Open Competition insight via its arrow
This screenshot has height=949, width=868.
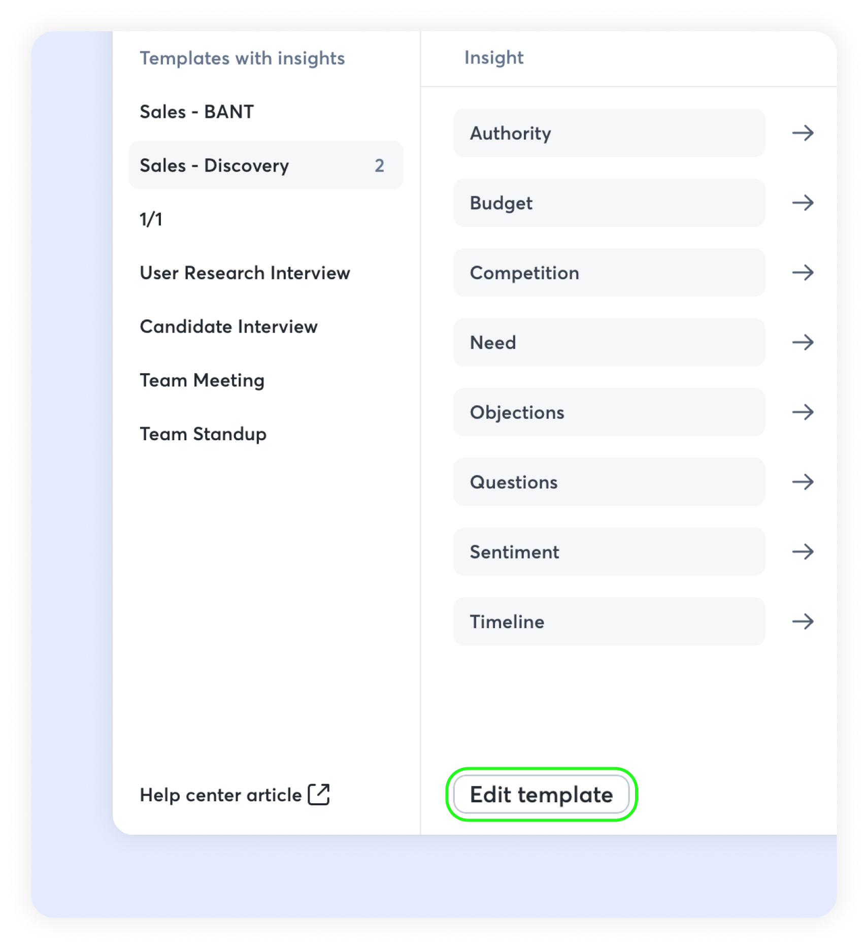pyautogui.click(x=803, y=273)
